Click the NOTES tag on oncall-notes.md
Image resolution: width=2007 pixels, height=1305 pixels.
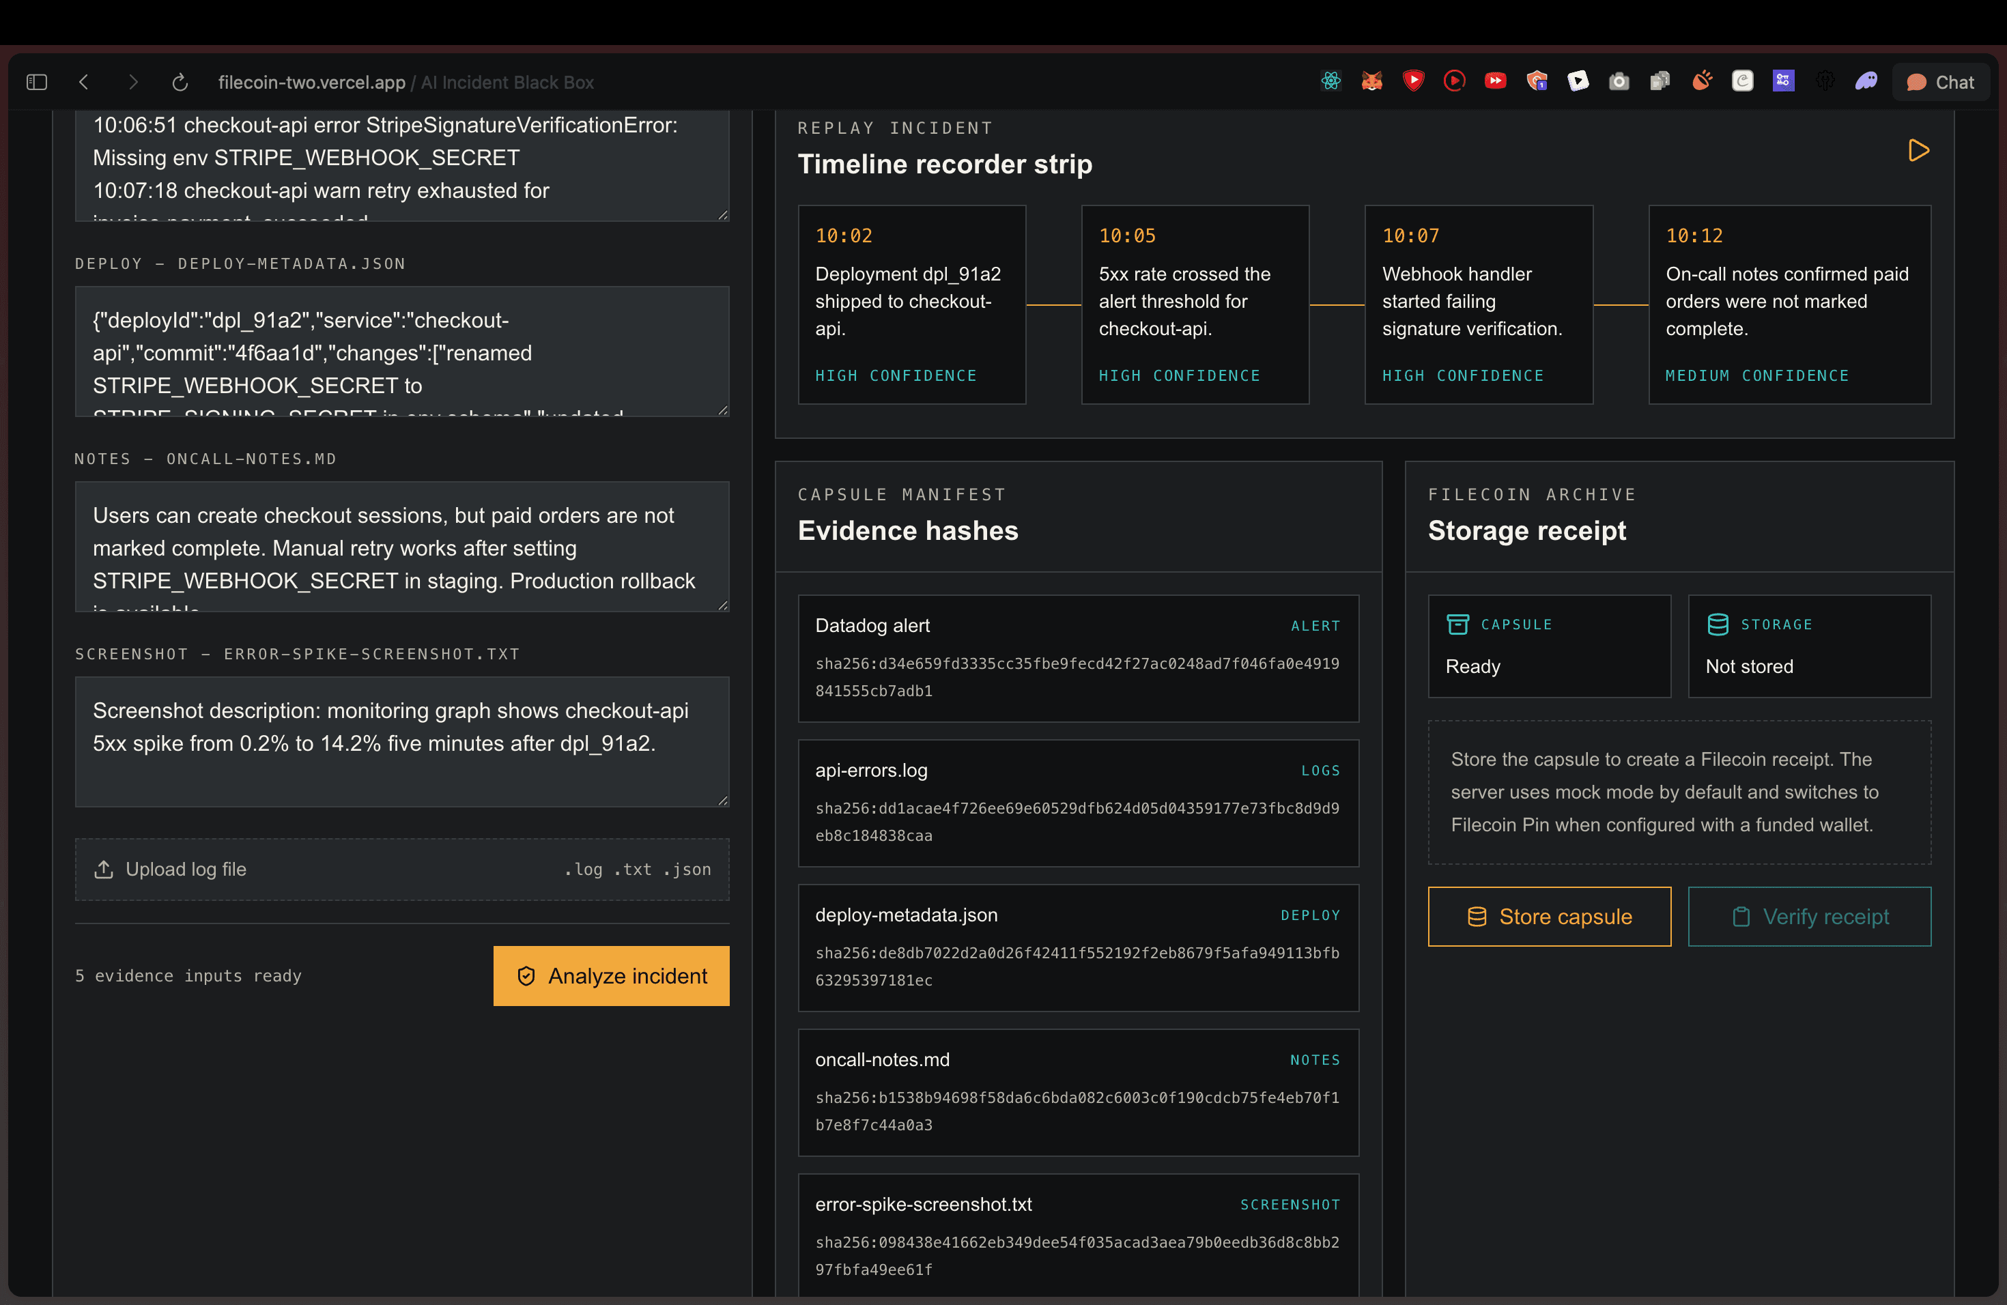(1315, 1060)
